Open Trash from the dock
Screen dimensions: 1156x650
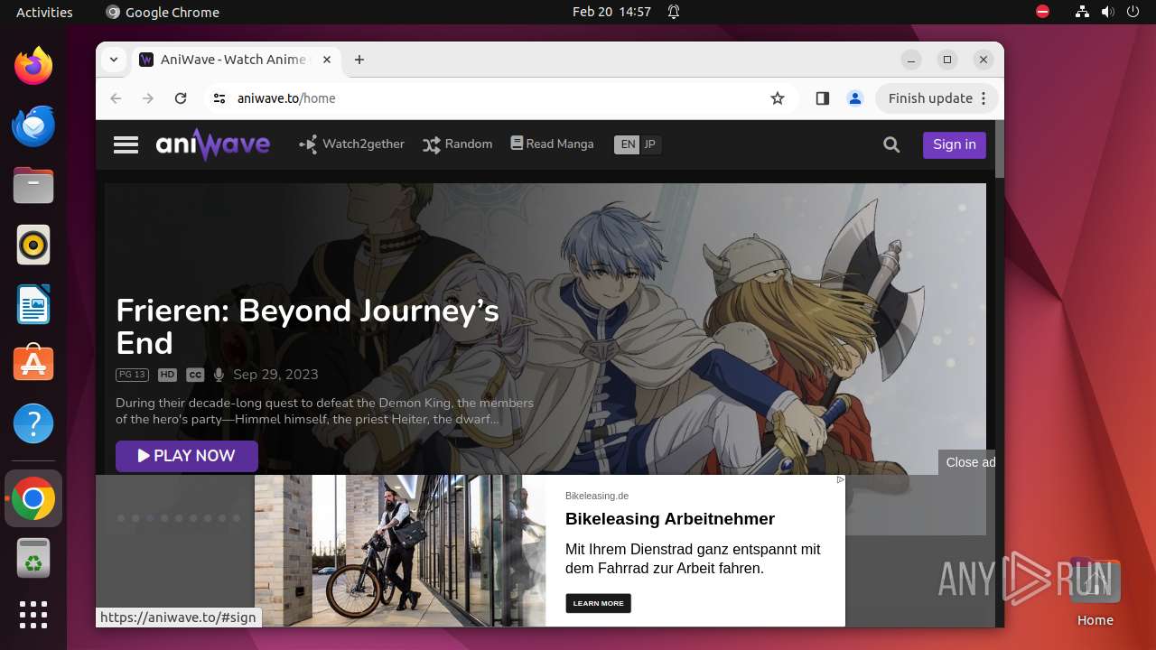click(x=33, y=558)
